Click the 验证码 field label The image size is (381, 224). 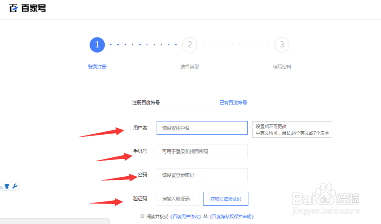[x=140, y=199]
